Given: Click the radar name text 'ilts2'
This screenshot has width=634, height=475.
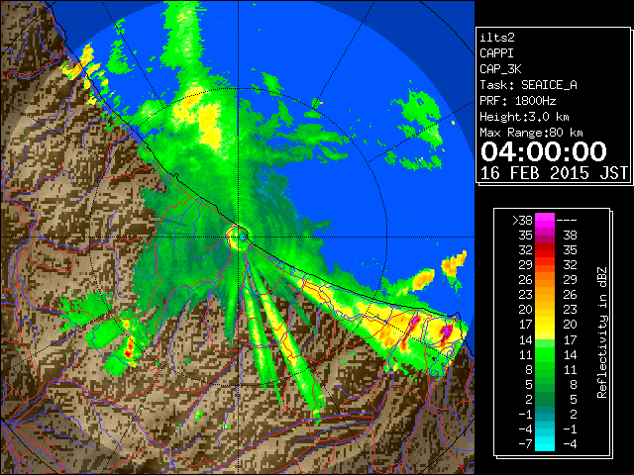Looking at the screenshot, I should (497, 38).
